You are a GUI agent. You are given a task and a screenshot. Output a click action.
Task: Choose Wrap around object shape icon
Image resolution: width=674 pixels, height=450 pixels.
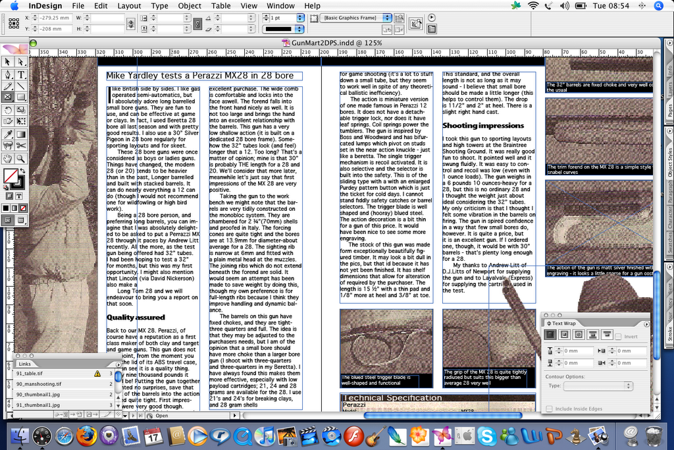click(579, 335)
